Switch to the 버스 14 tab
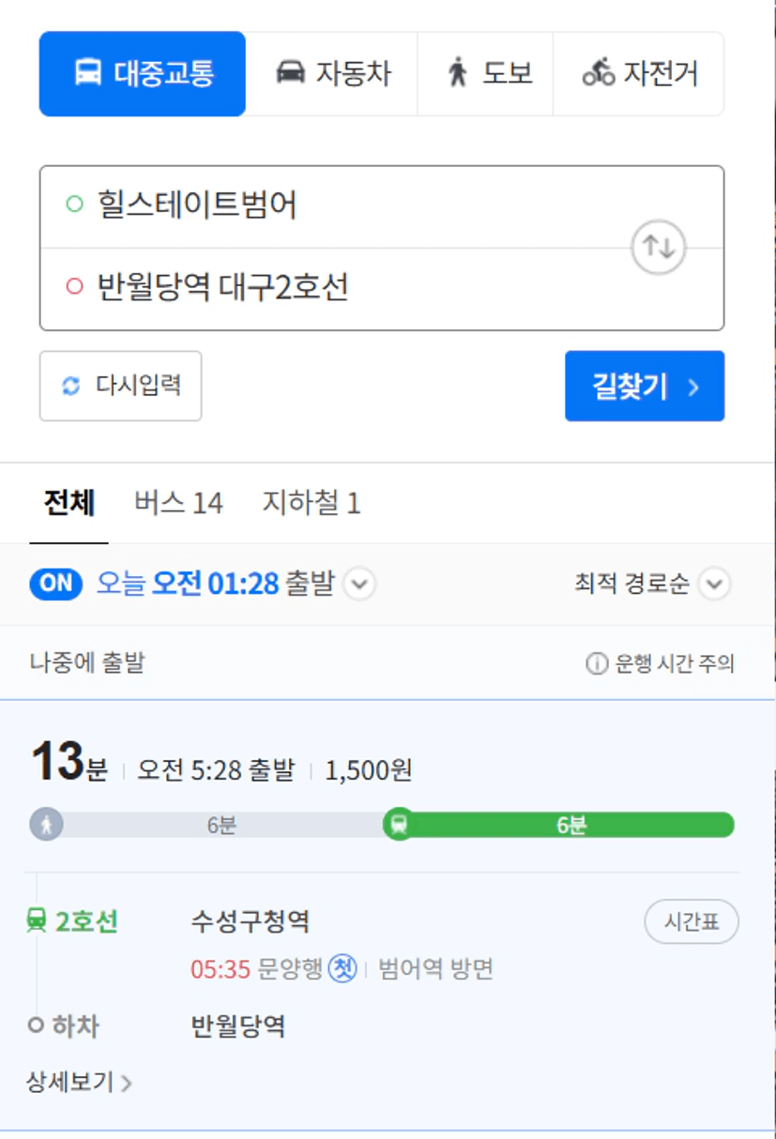776x1139 pixels. point(178,504)
